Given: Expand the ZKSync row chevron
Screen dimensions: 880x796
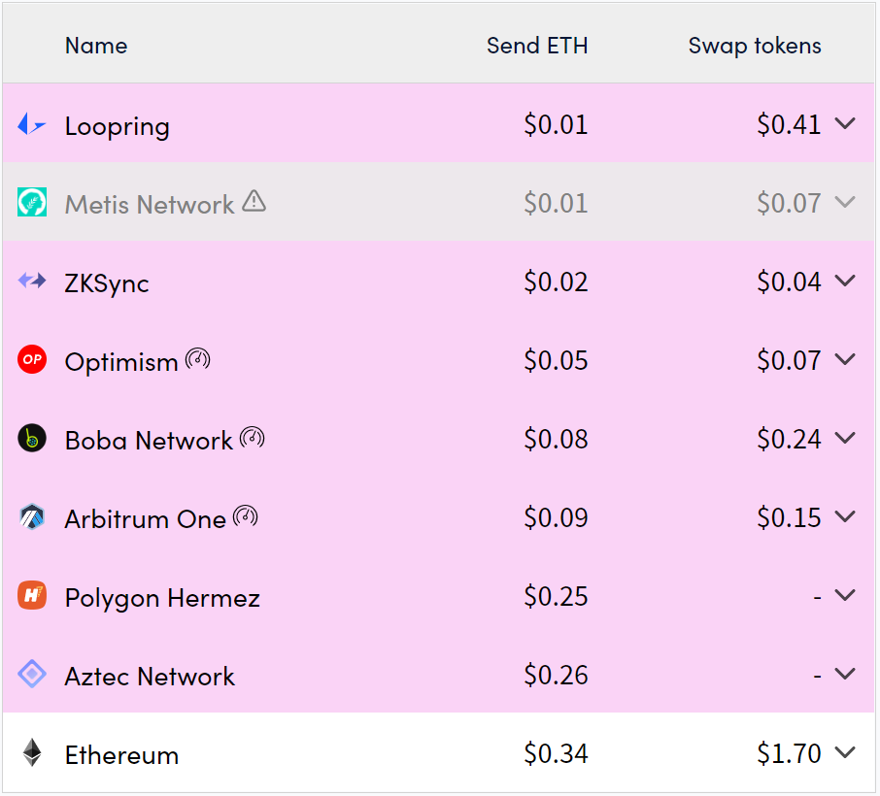Looking at the screenshot, I should pyautogui.click(x=845, y=280).
